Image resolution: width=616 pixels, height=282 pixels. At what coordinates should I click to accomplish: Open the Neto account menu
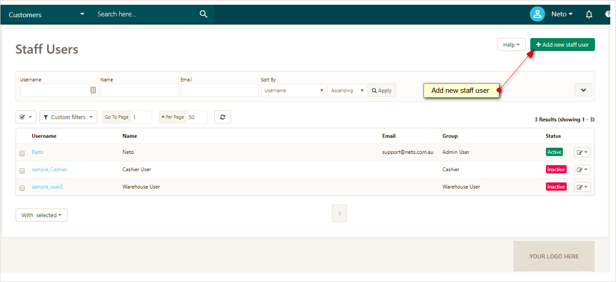pos(562,14)
